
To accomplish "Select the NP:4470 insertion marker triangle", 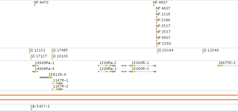I will (x=35, y=5).
